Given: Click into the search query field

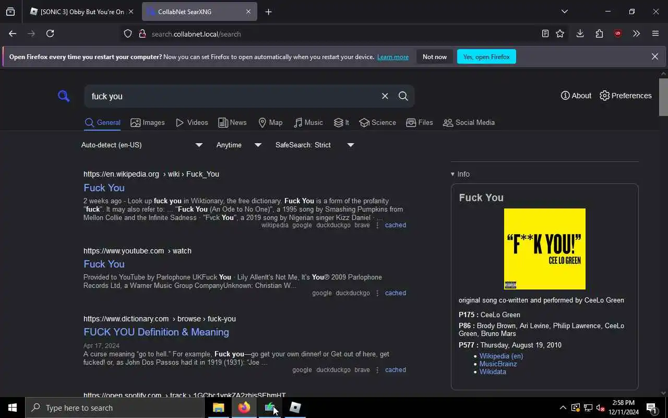Looking at the screenshot, I should (232, 96).
